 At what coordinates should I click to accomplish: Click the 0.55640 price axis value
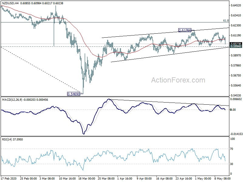click(236, 85)
